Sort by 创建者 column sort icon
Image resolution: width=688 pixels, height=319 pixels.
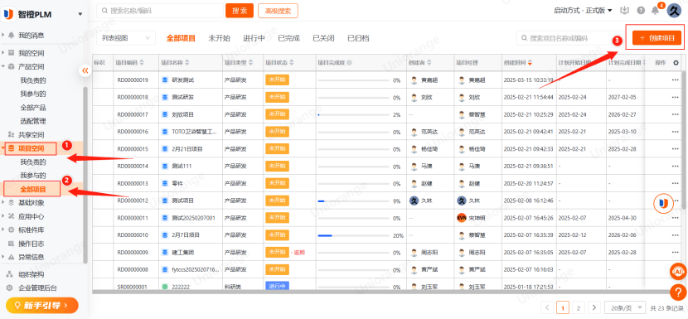429,63
